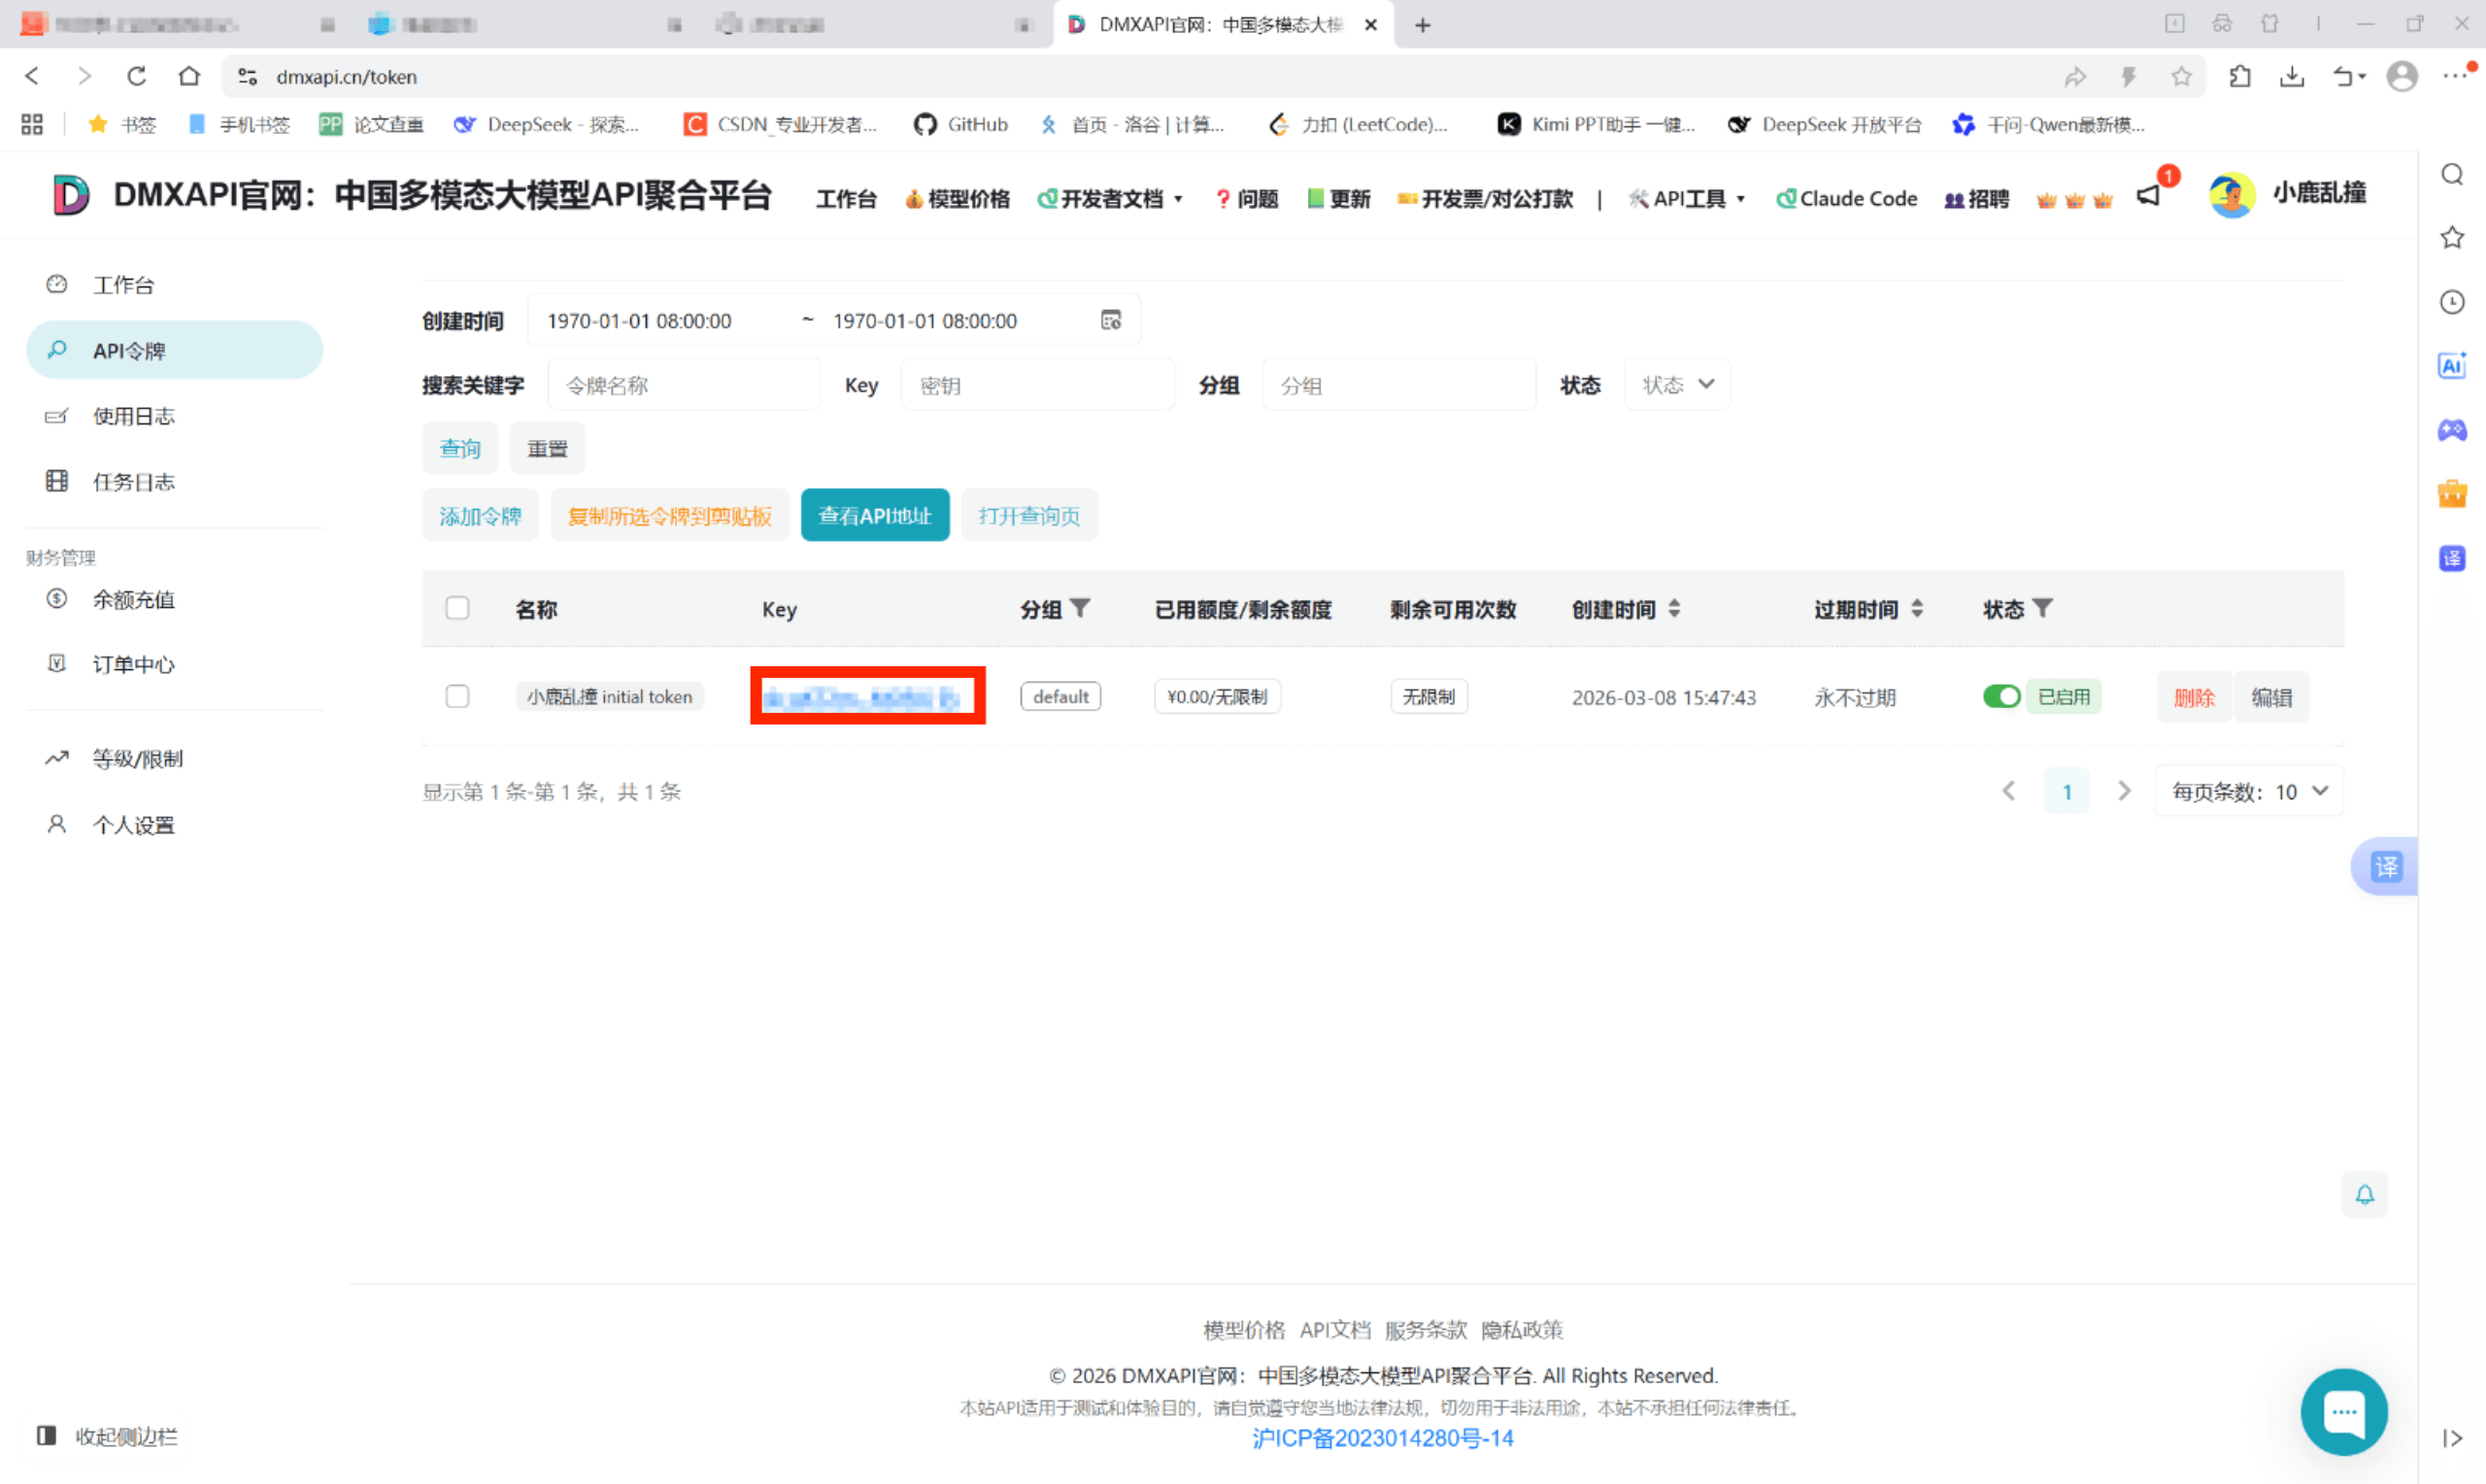Expand the 每页条数 page size dropdown

(x=2249, y=791)
